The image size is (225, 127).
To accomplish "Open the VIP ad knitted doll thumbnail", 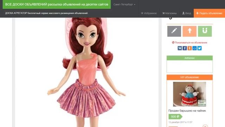I will pos(189,94).
